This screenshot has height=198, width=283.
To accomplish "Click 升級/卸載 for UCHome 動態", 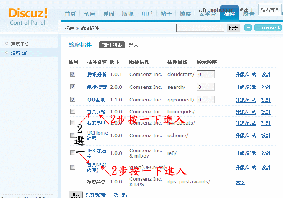I will (246, 136).
